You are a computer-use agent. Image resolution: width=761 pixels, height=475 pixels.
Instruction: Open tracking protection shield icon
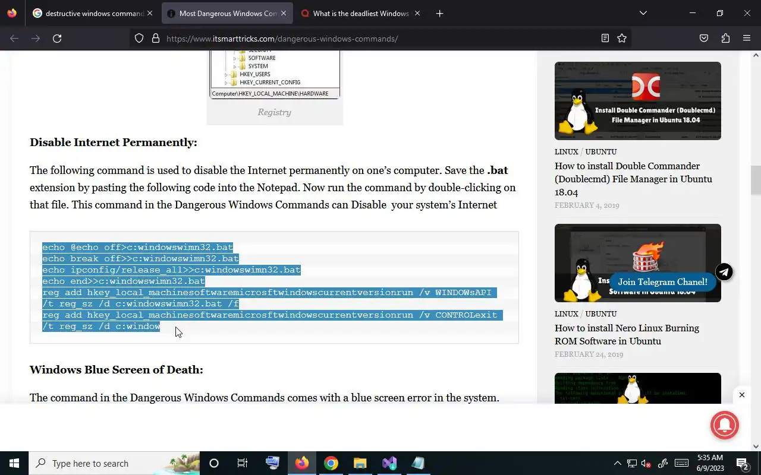[x=139, y=39]
